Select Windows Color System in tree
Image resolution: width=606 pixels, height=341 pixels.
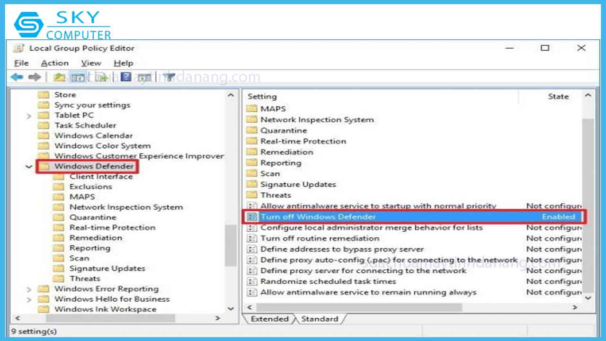(102, 146)
